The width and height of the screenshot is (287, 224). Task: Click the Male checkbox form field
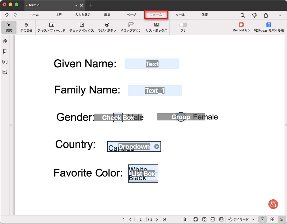[118, 117]
